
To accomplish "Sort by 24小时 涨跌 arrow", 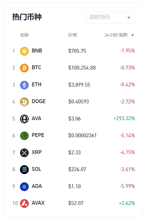I will (133, 35).
